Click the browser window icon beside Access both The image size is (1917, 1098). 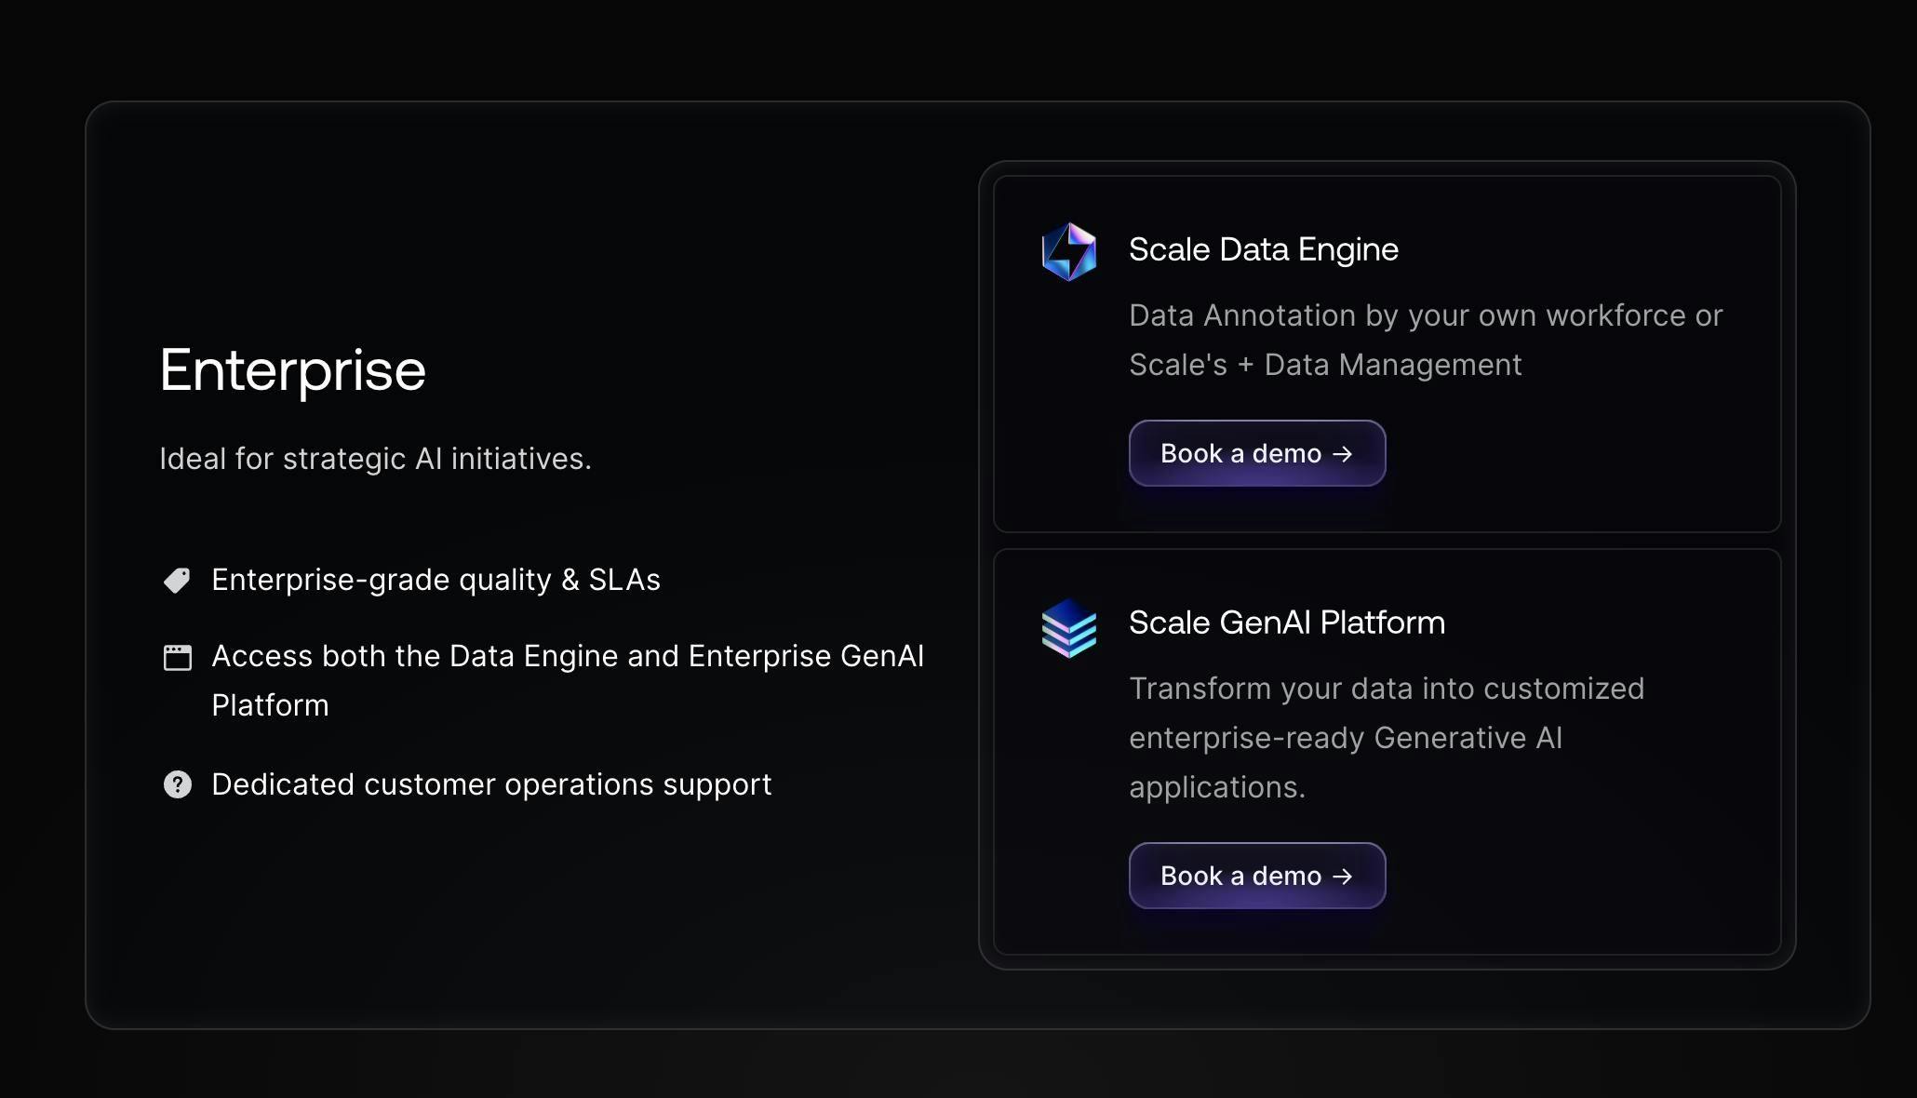click(177, 658)
